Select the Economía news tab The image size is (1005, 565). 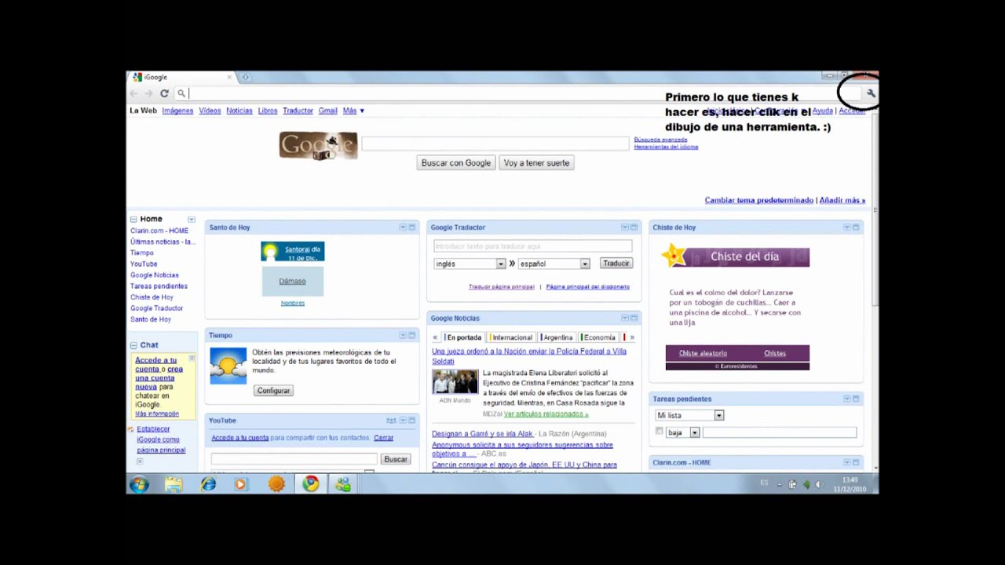pyautogui.click(x=598, y=337)
